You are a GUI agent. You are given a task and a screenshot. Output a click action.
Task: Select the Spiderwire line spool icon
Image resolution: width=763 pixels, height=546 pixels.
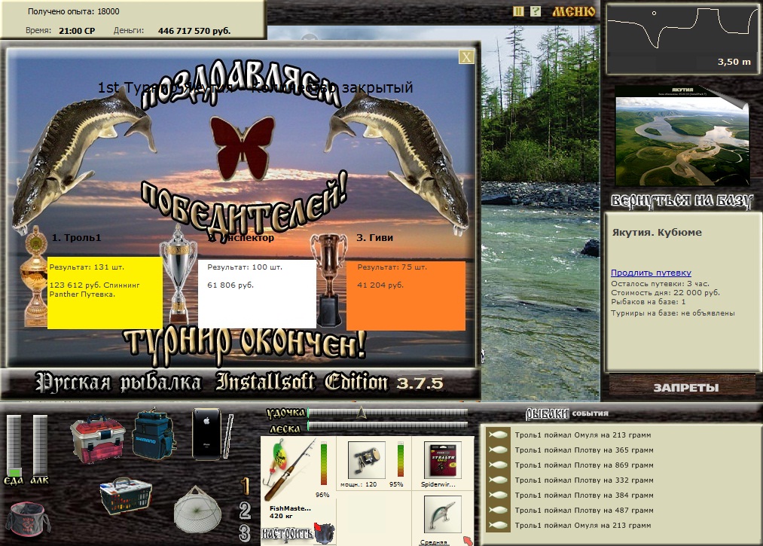pos(442,460)
